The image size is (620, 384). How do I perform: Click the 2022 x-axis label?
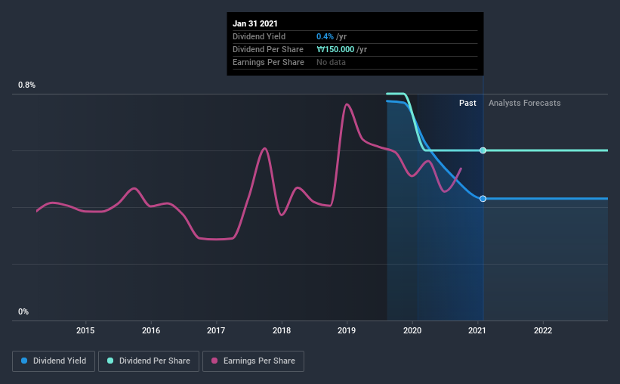543,330
